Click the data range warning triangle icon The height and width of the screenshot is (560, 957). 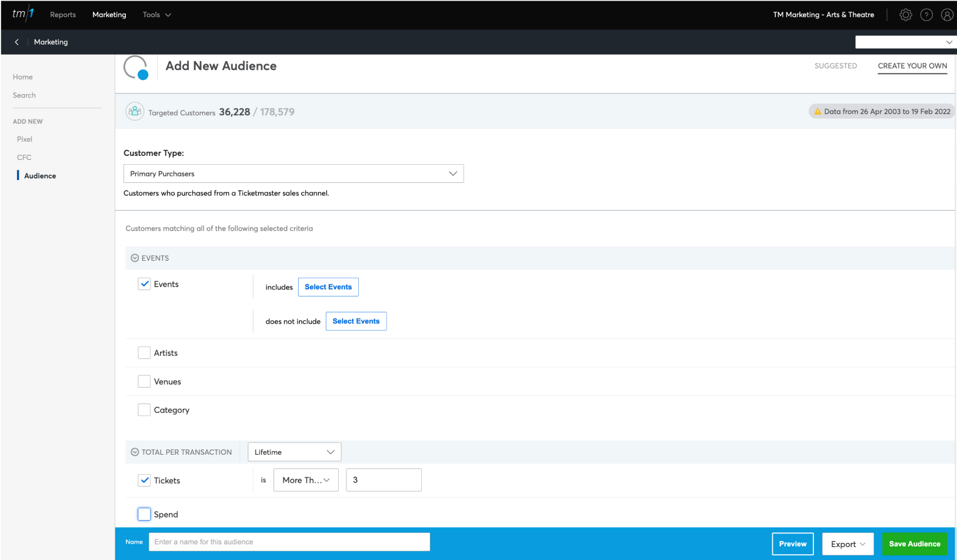click(x=818, y=111)
